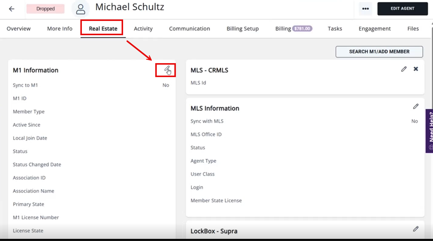The image size is (433, 241).
Task: Edit the MLS - CRMLS card
Action: coord(404,69)
